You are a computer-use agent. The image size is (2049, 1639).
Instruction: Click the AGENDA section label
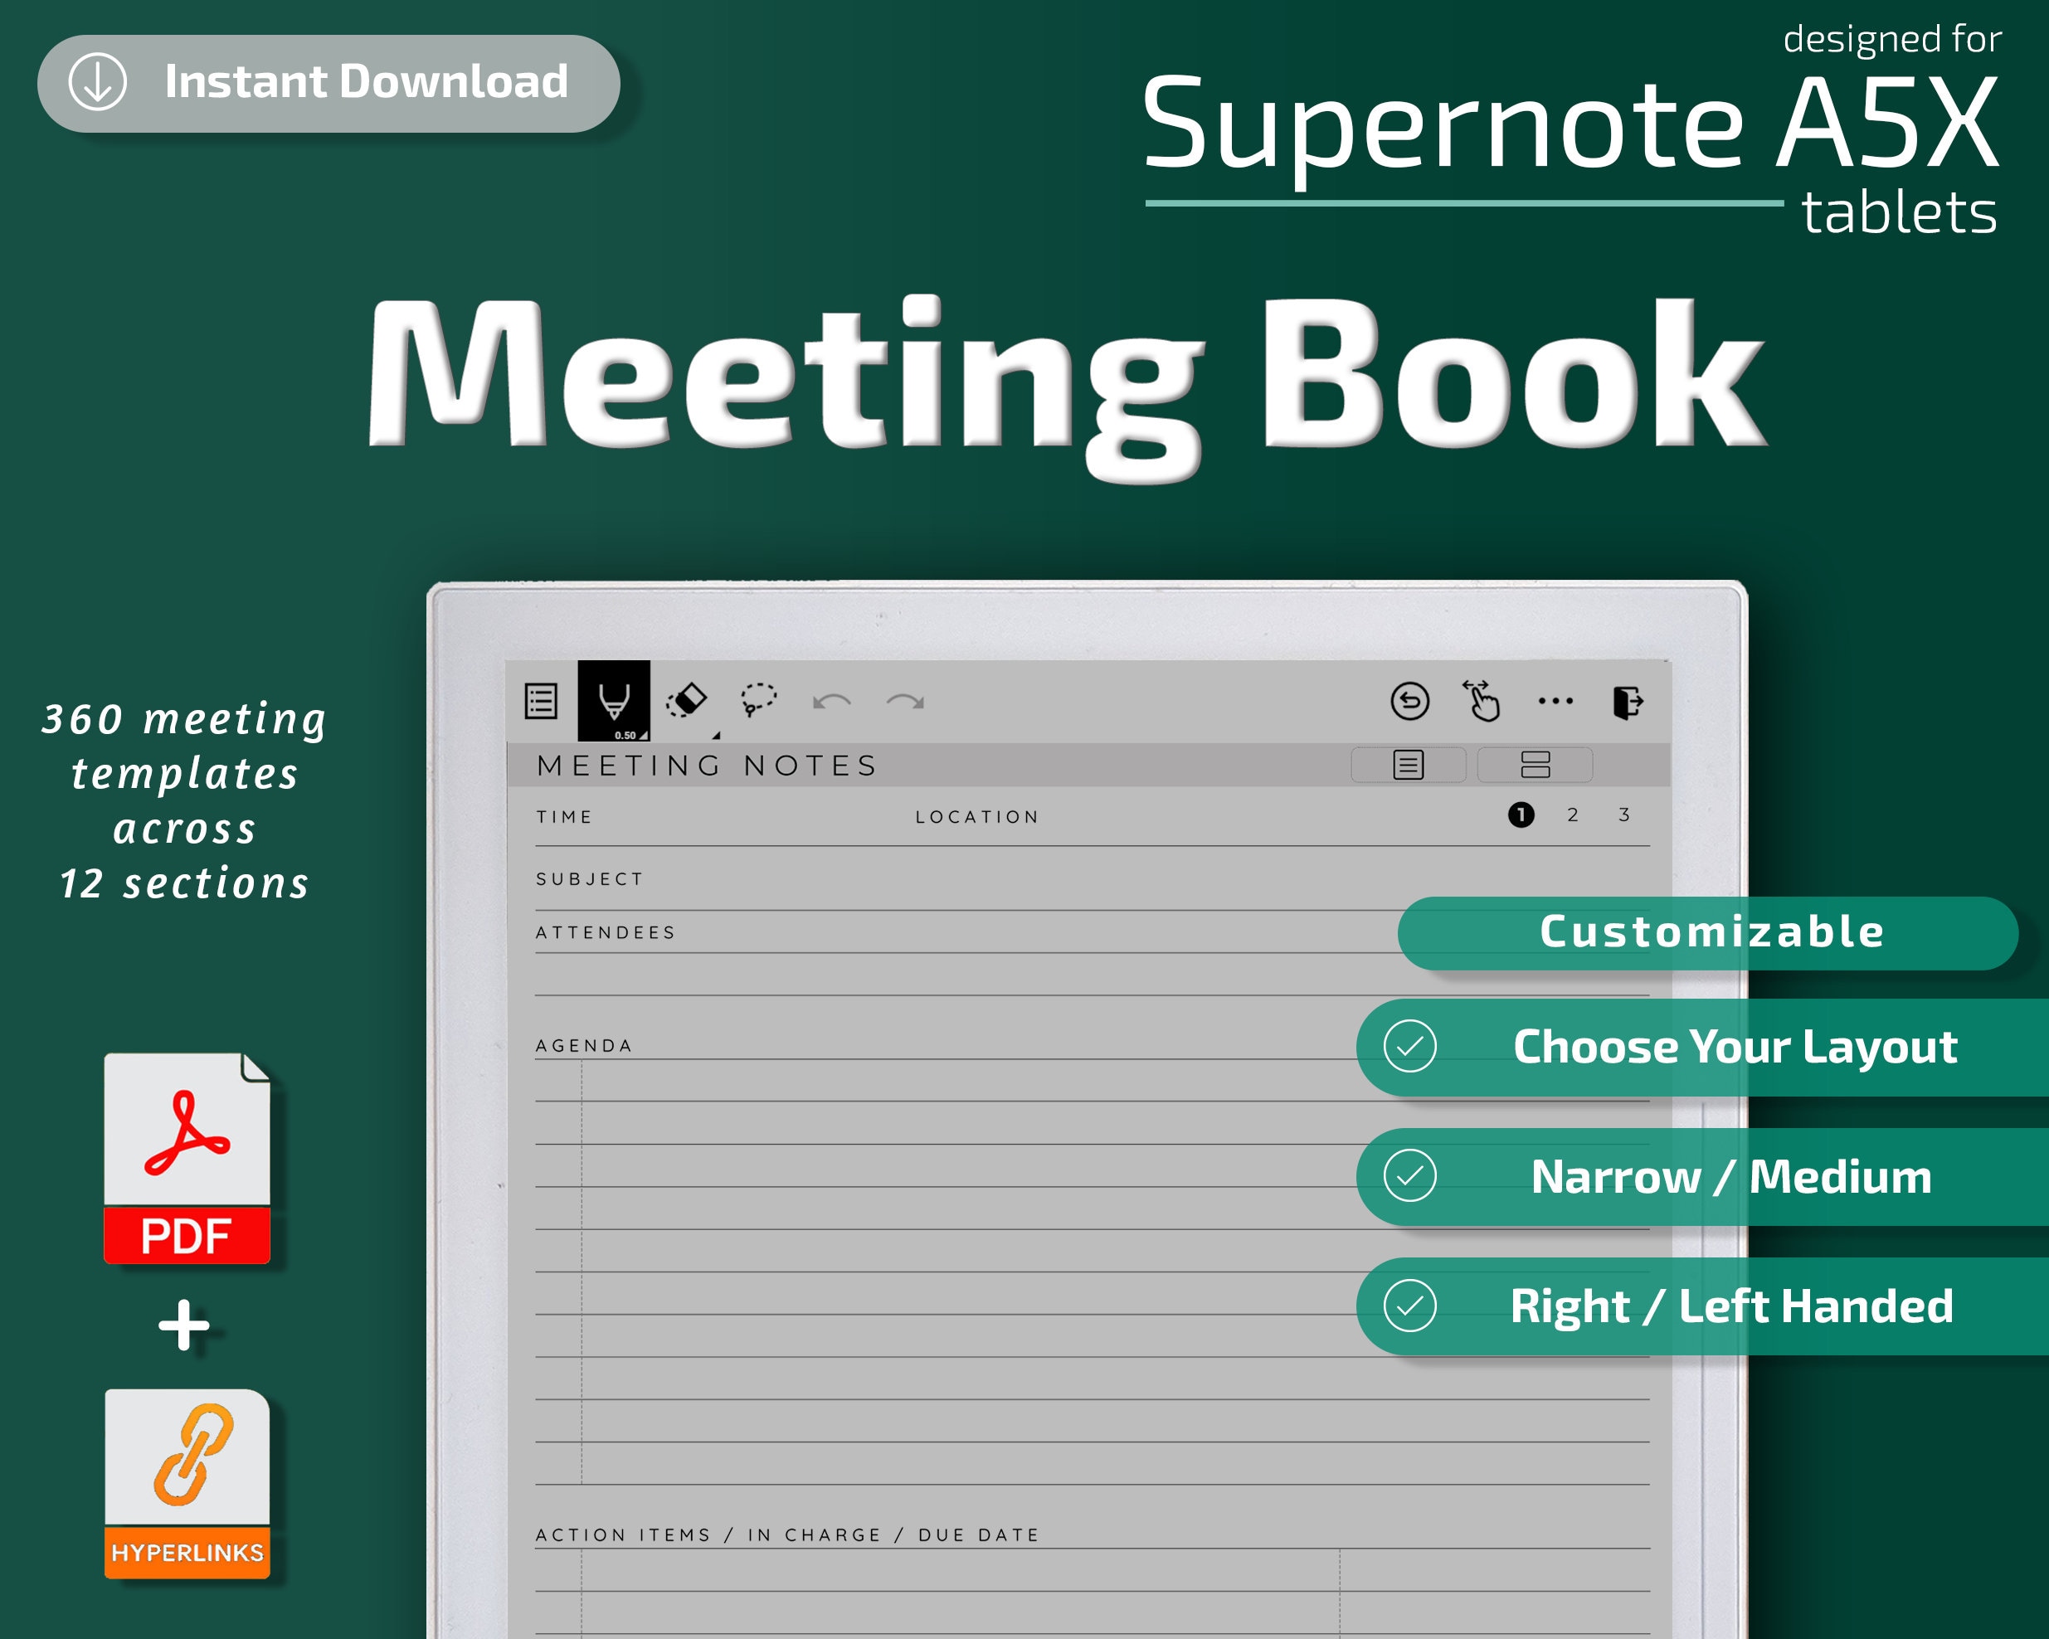583,1046
